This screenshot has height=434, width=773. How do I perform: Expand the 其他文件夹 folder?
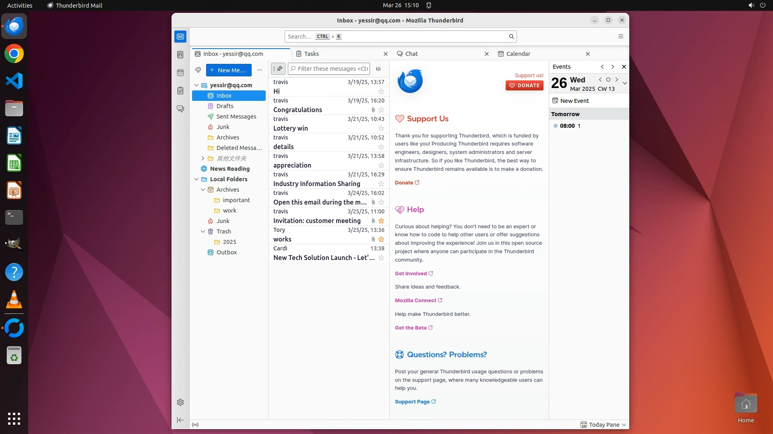tap(203, 158)
